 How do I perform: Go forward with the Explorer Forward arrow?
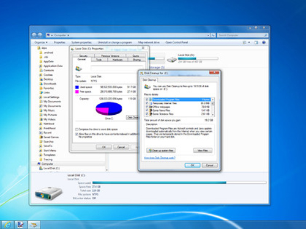tap(40, 35)
